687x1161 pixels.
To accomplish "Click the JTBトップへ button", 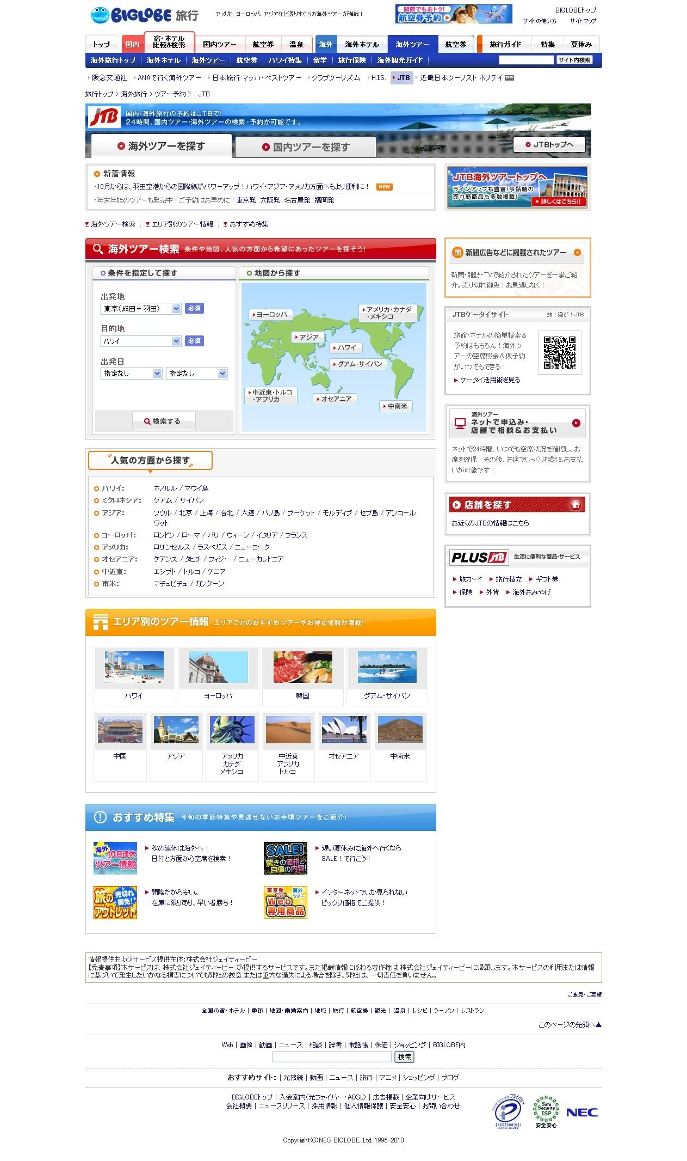I will click(549, 144).
